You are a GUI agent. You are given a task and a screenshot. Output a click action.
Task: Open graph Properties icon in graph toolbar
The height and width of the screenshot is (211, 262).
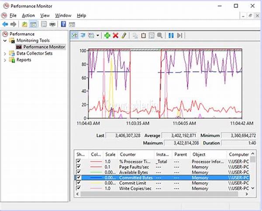click(152, 36)
